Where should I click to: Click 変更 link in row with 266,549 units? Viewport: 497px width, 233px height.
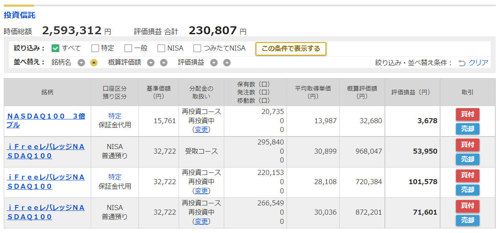tap(201, 221)
